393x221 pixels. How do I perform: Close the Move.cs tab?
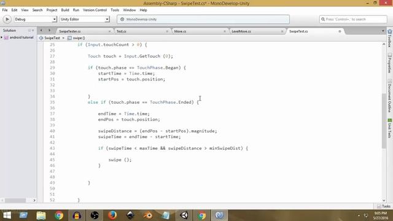[225, 31]
